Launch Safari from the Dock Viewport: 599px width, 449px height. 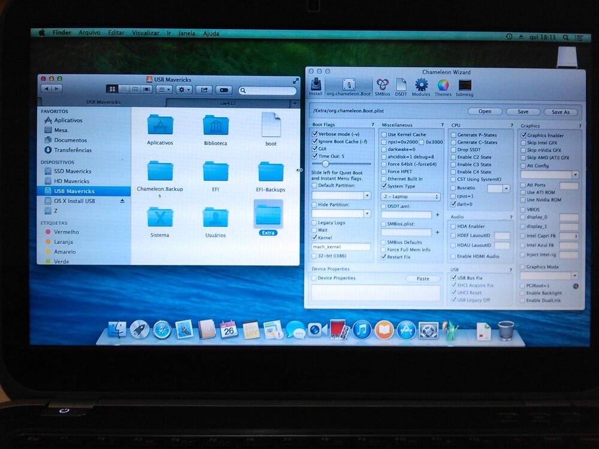tap(162, 329)
